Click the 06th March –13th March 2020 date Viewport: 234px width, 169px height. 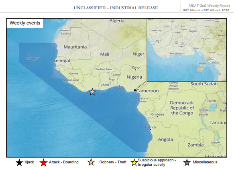click(x=206, y=10)
